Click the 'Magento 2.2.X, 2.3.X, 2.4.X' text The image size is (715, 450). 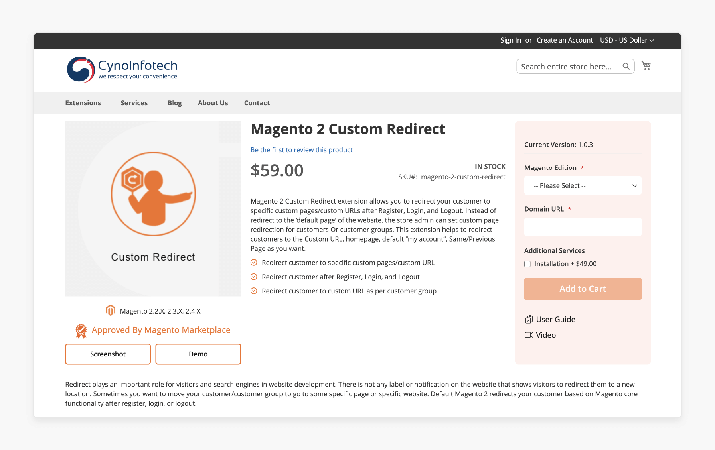coord(160,311)
